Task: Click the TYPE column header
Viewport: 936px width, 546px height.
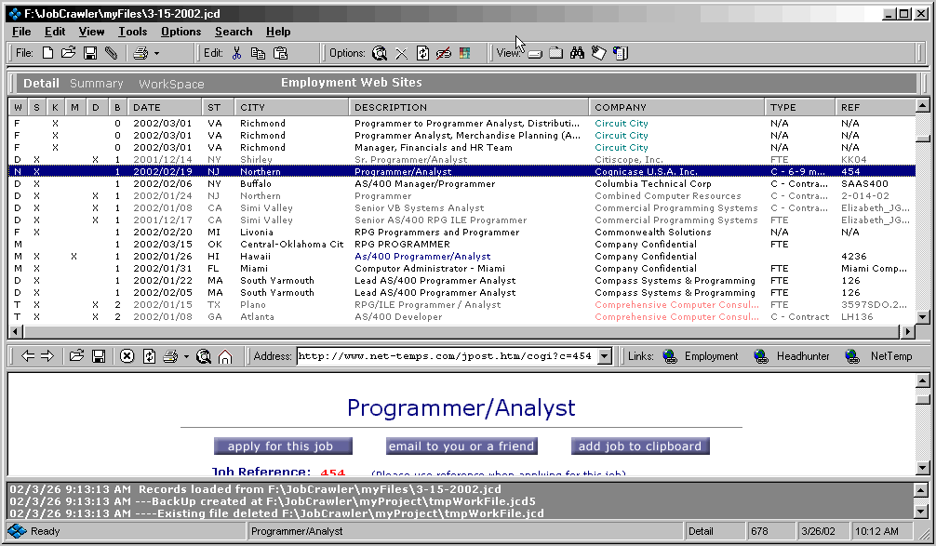Action: tap(800, 107)
